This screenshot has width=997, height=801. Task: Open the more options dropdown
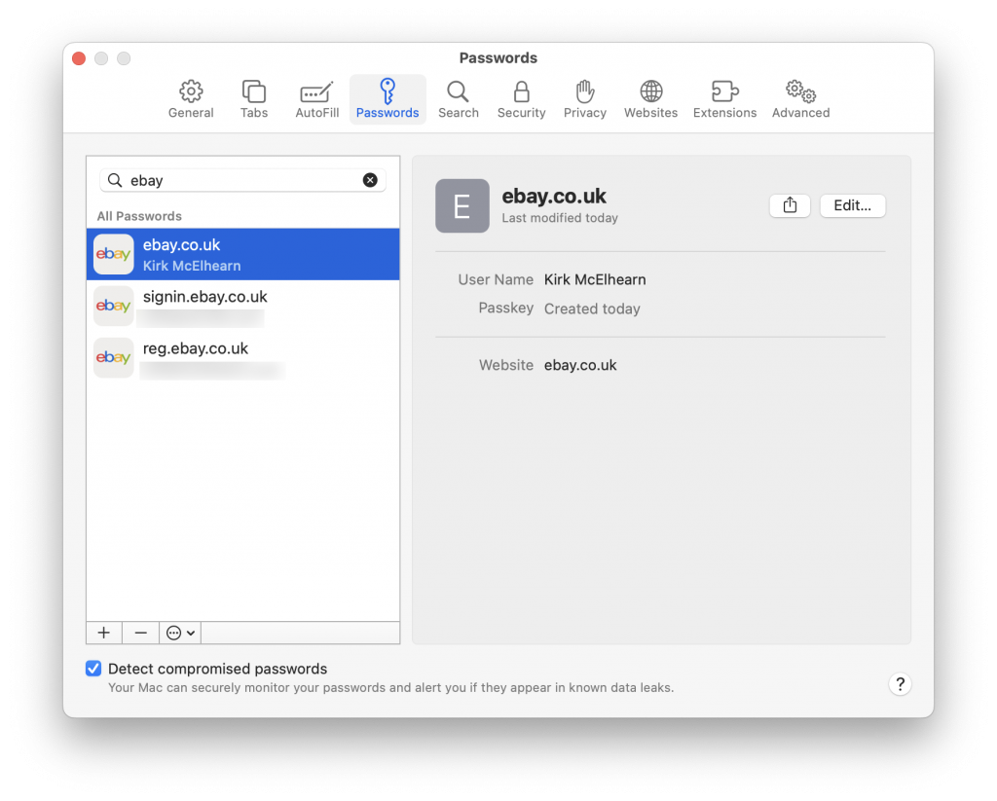click(x=179, y=633)
